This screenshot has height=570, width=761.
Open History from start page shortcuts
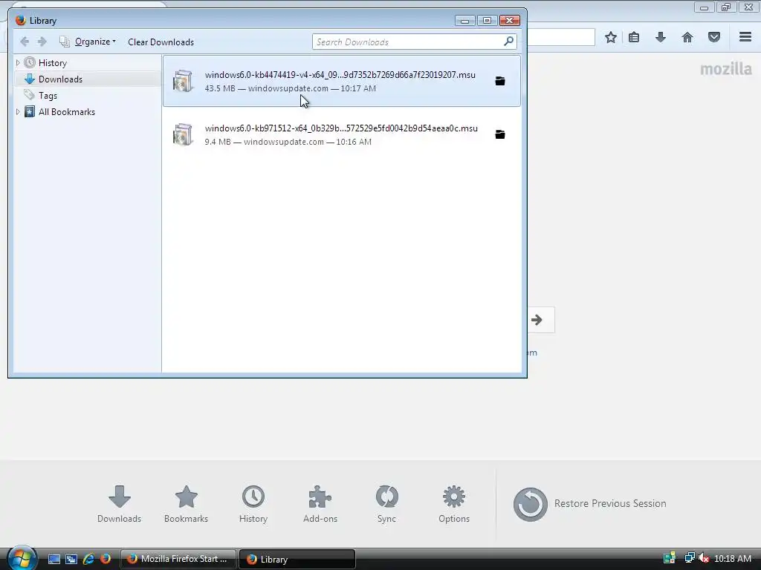click(x=253, y=504)
